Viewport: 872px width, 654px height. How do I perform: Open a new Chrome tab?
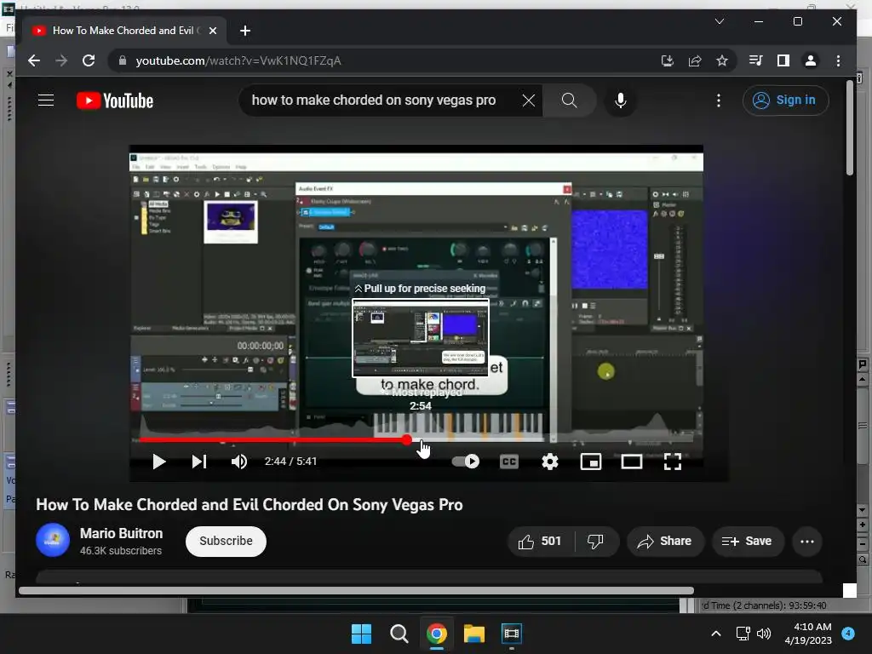(x=244, y=31)
